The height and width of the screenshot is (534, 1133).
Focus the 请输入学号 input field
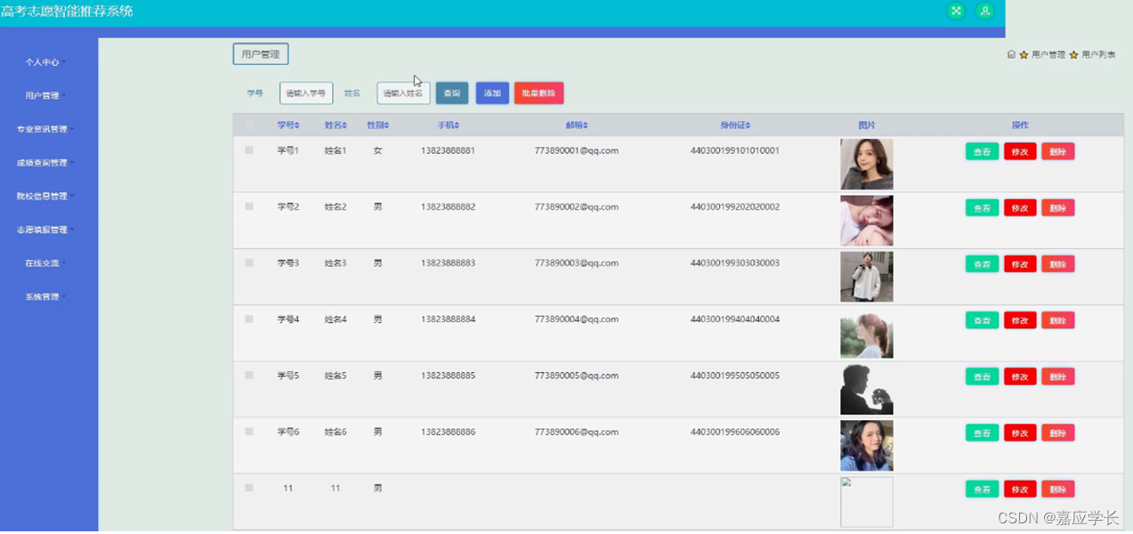click(x=306, y=93)
